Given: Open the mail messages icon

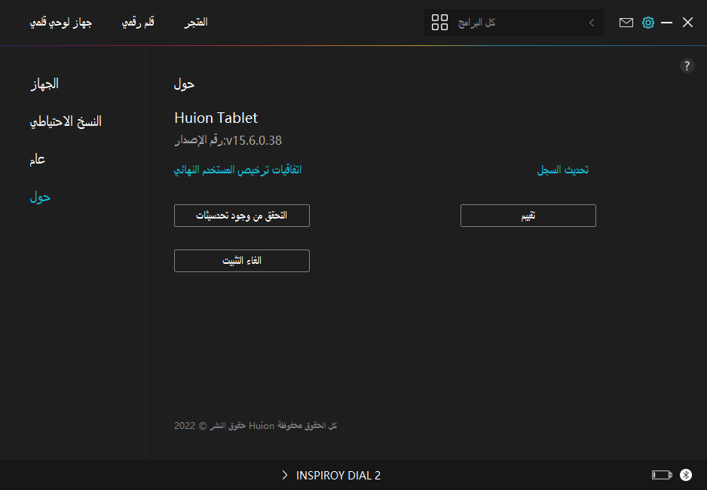Looking at the screenshot, I should tap(626, 23).
